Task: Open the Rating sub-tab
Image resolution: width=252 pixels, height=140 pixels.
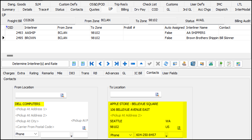Action: [x=34, y=73]
